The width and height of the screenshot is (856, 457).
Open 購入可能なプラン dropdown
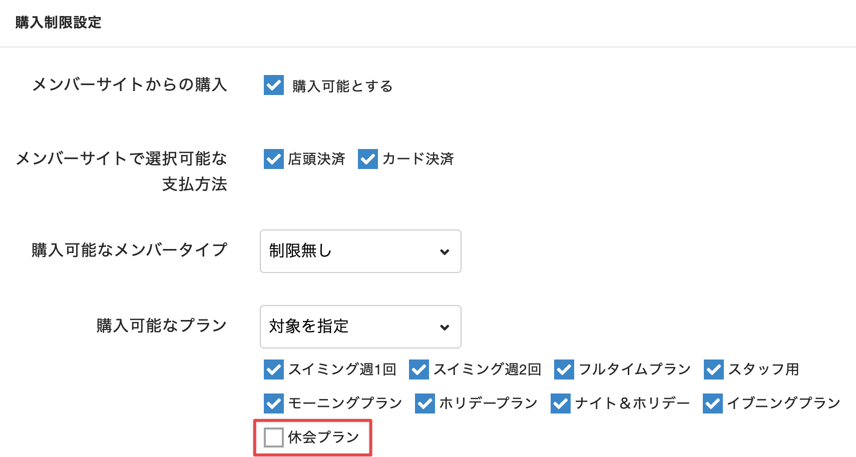360,326
